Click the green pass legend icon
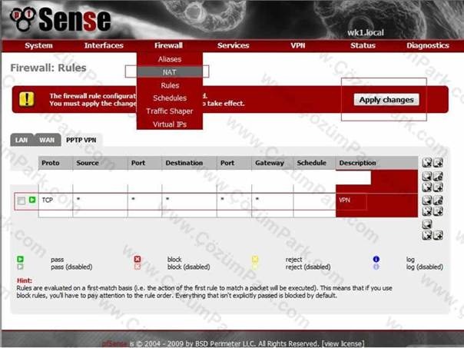This screenshot has width=464, height=348. (20, 259)
